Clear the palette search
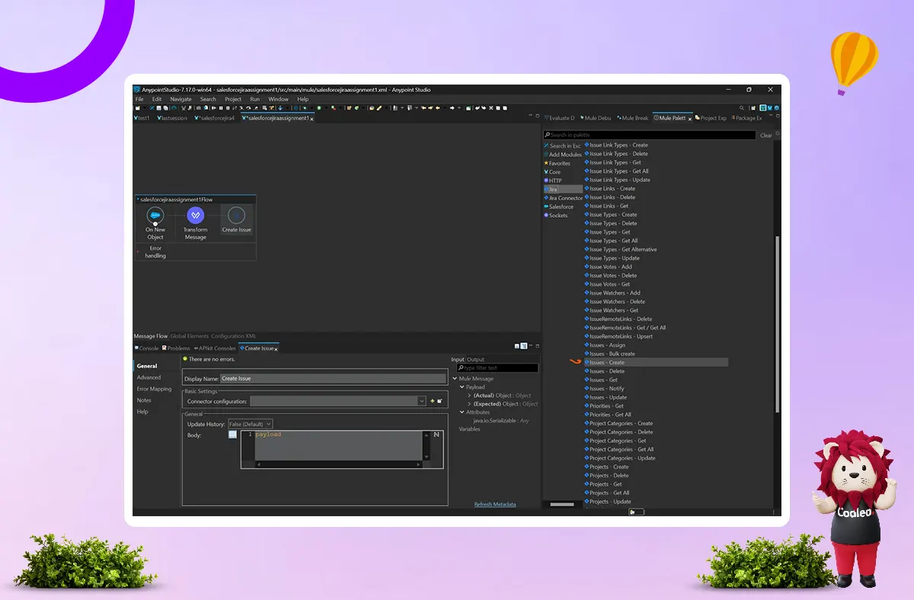Screen dimensions: 914x600 coord(765,136)
